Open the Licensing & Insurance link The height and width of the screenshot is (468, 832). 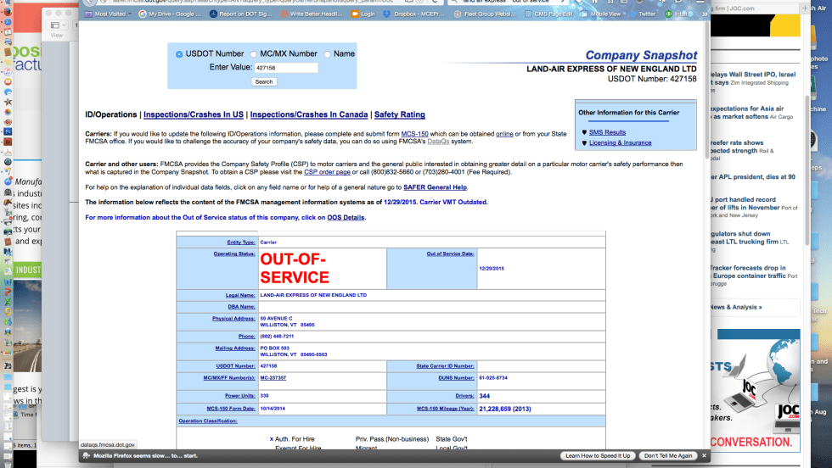620,143
